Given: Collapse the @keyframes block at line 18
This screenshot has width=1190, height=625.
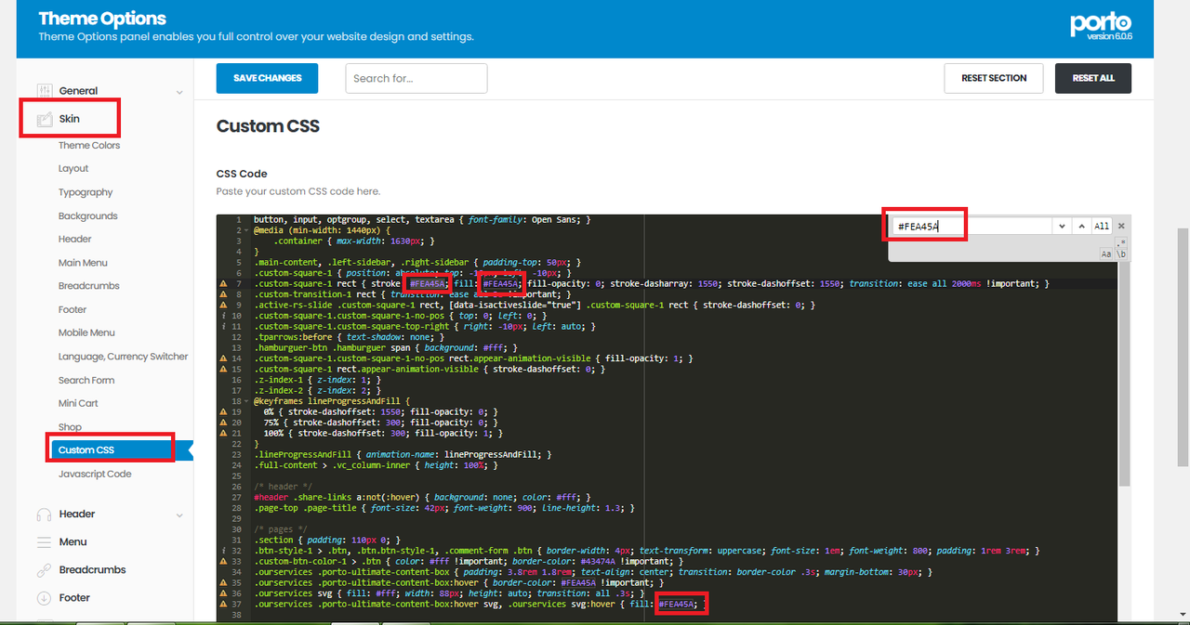Looking at the screenshot, I should point(246,401).
